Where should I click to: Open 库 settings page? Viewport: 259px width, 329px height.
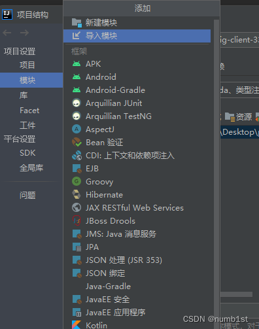(31, 95)
